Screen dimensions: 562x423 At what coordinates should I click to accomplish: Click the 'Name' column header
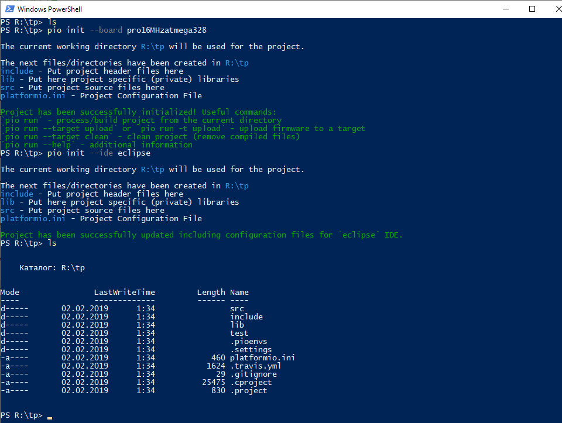239,293
